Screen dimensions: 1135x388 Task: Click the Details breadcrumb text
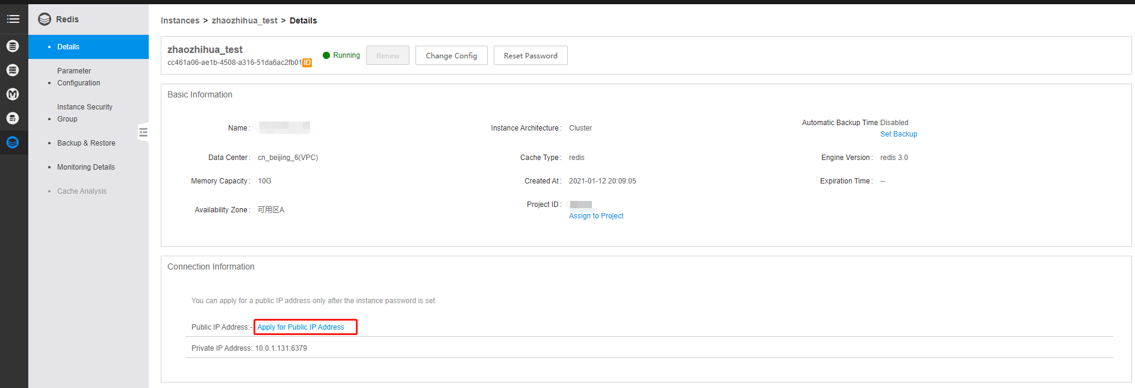point(303,20)
